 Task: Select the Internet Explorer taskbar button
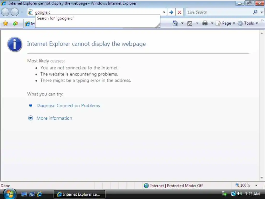coord(79,194)
